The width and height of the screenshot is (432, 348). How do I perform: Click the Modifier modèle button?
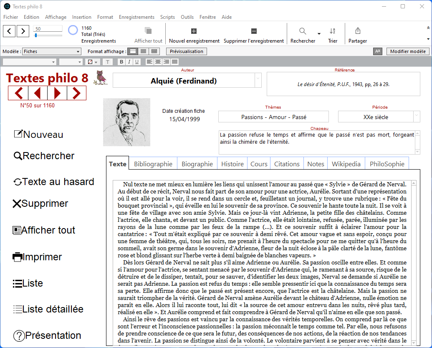point(408,51)
